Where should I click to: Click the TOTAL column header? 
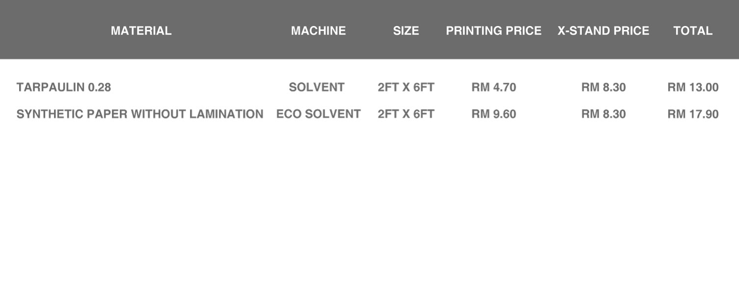tap(692, 31)
